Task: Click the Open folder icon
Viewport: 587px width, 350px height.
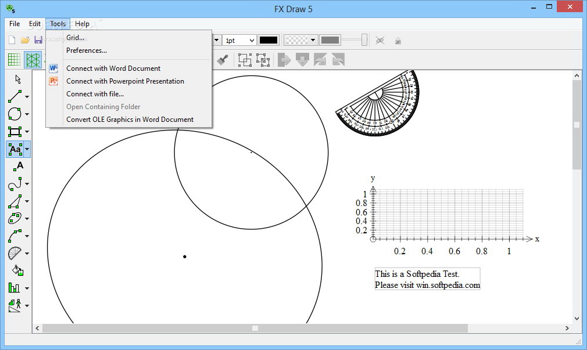Action: (x=25, y=40)
